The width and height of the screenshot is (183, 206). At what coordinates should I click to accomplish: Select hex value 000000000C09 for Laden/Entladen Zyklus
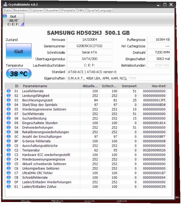coord(154,186)
